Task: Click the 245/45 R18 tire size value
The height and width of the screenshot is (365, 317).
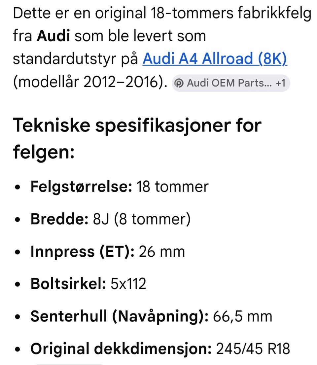Action: click(x=253, y=349)
